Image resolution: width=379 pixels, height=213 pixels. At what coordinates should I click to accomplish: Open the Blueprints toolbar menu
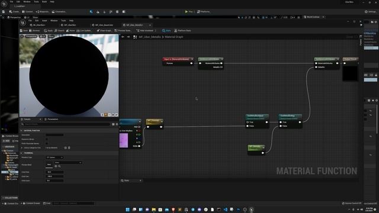pyautogui.click(x=42, y=12)
